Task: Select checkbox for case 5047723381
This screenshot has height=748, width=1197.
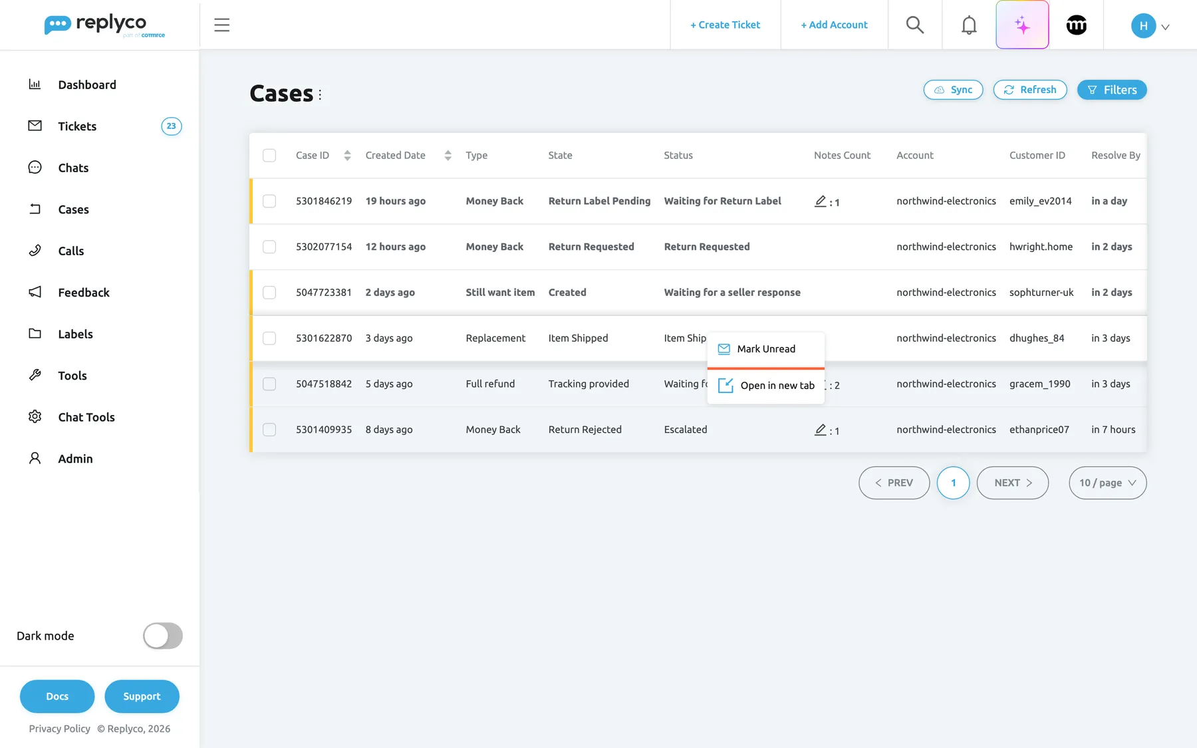Action: tap(269, 293)
